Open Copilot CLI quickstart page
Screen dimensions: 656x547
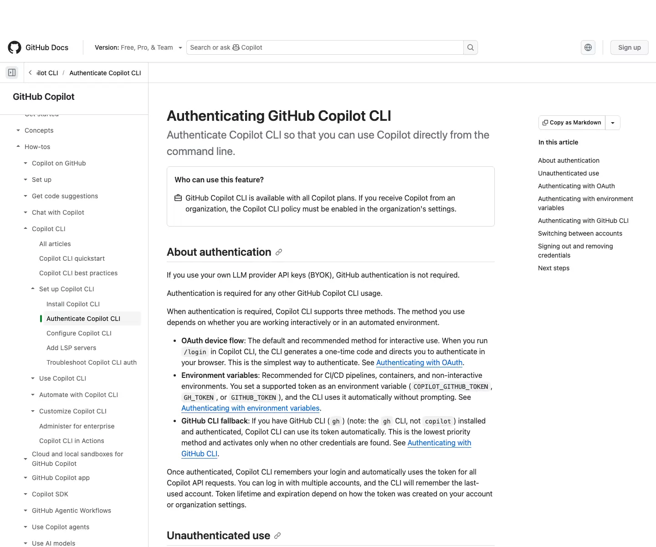click(x=72, y=258)
